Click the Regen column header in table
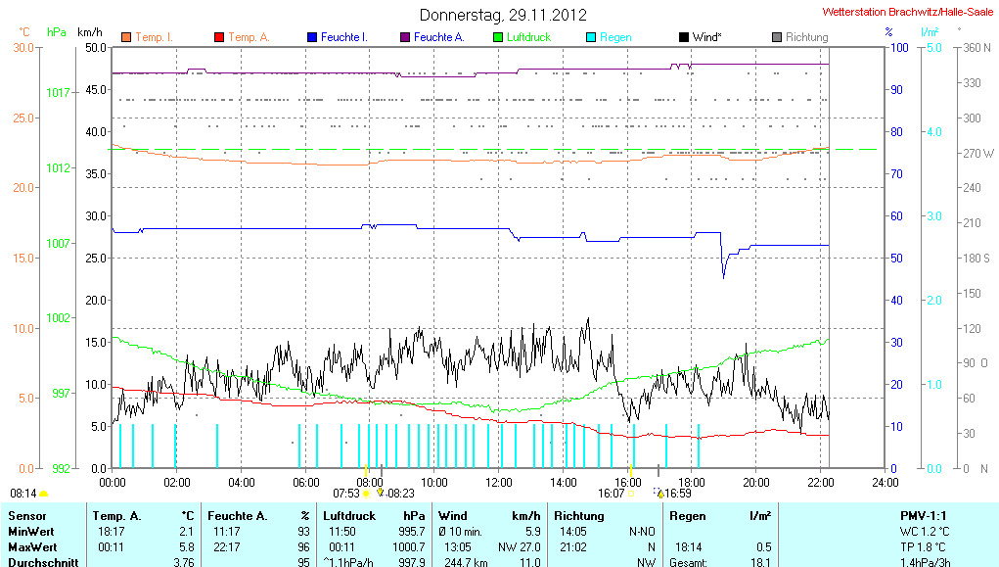 (687, 515)
